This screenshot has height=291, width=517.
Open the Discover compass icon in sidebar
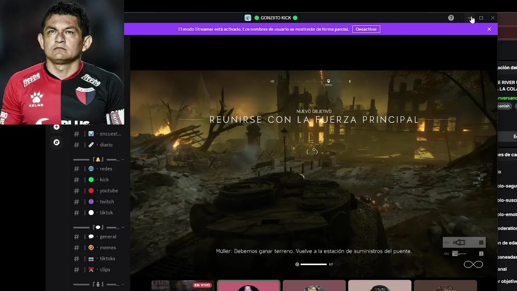pos(57,142)
